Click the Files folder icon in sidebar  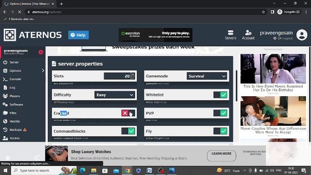coord(5,113)
